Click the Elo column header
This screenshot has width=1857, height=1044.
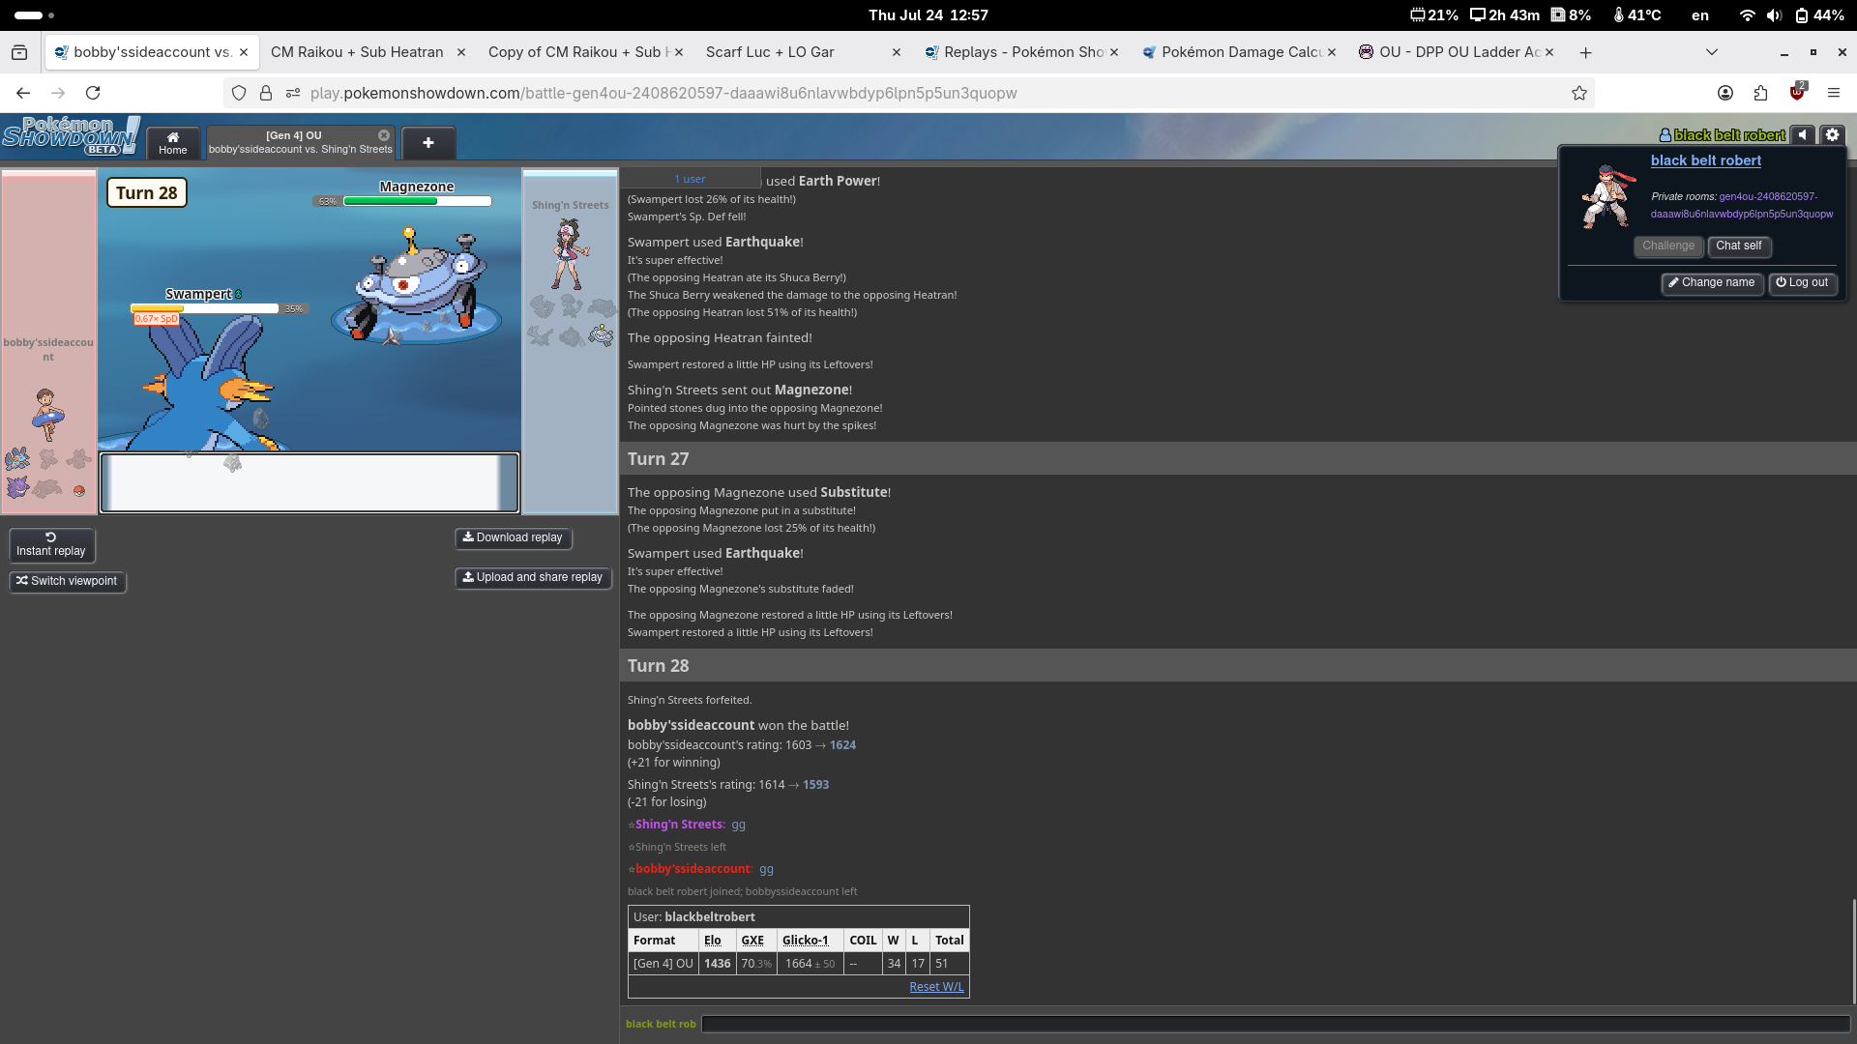coord(713,940)
